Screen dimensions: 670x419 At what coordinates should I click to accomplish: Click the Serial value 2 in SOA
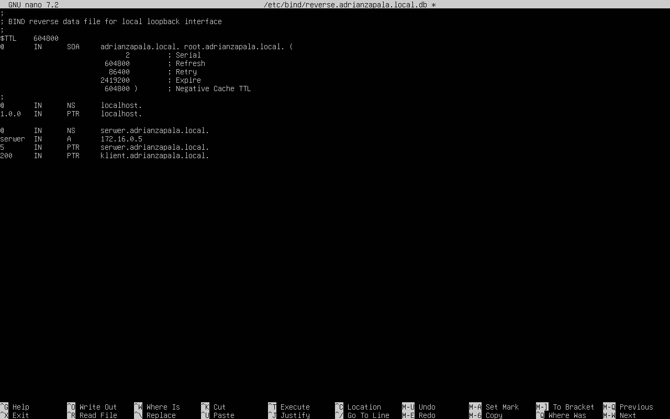click(128, 55)
